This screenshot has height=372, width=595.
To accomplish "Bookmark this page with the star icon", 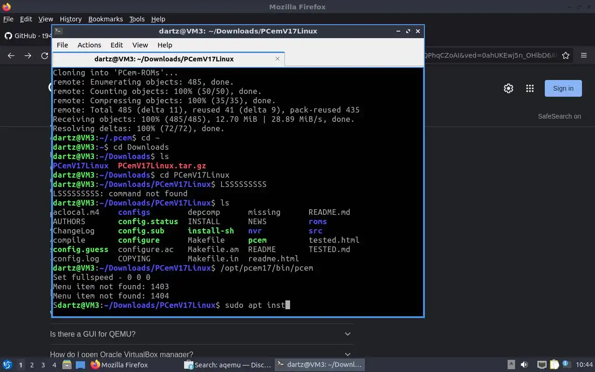I will tap(566, 55).
